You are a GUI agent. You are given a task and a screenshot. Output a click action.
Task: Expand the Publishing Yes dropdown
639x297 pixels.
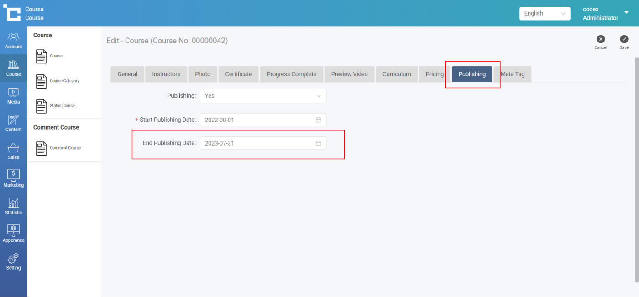tap(263, 96)
